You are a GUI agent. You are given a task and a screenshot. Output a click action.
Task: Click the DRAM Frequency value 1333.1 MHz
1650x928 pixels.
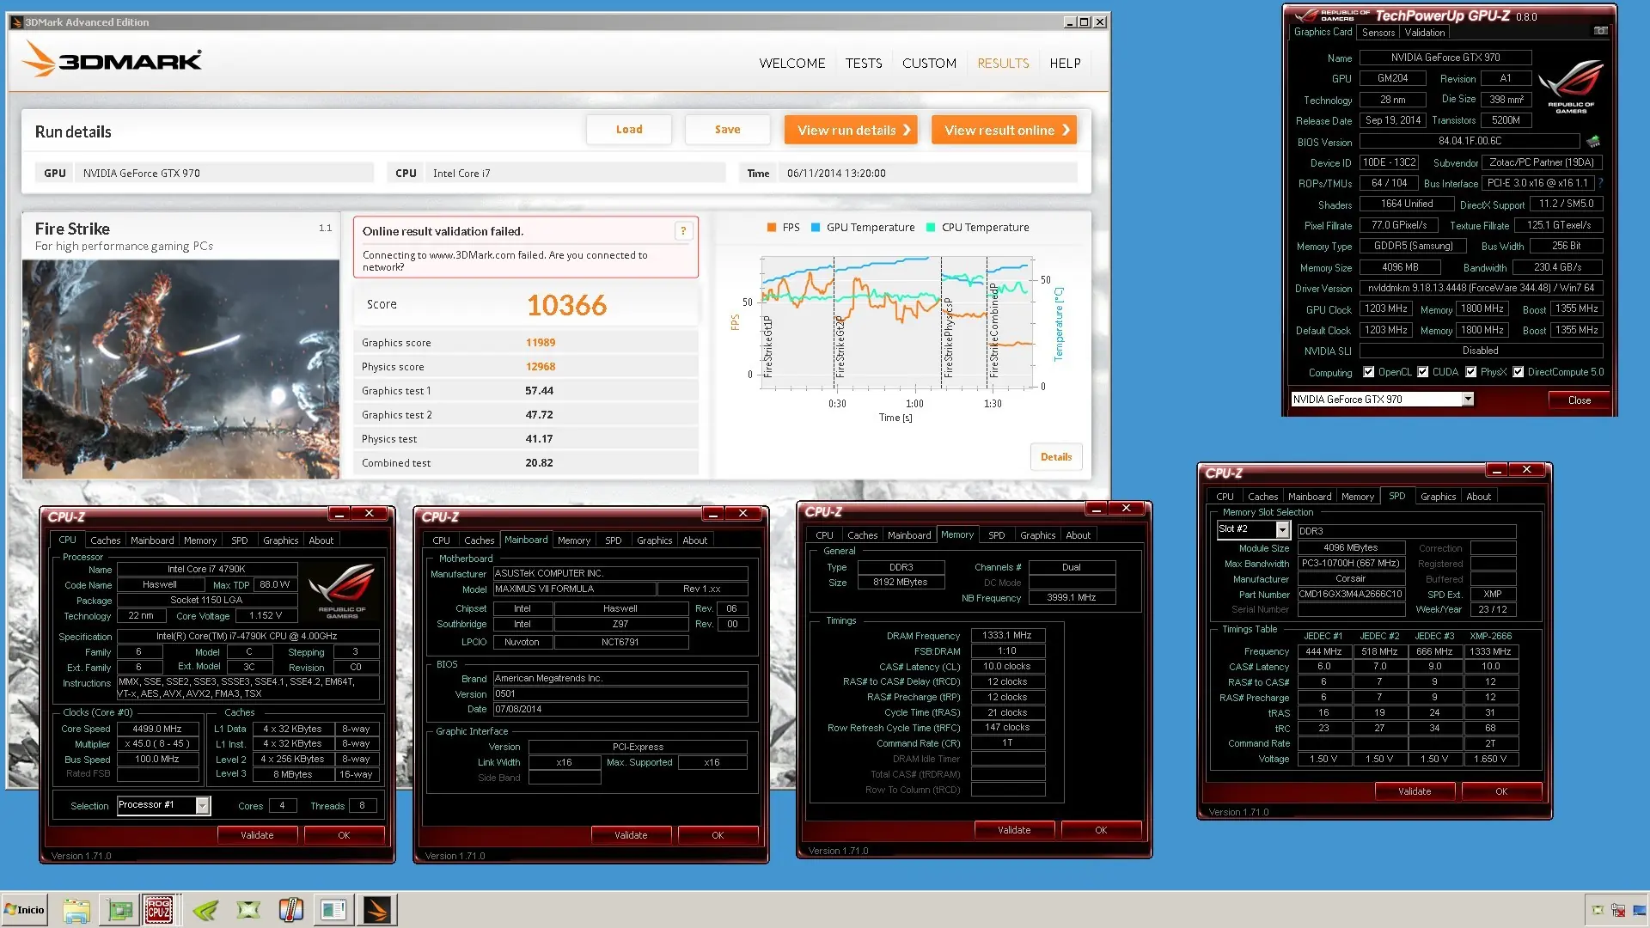coord(1007,636)
